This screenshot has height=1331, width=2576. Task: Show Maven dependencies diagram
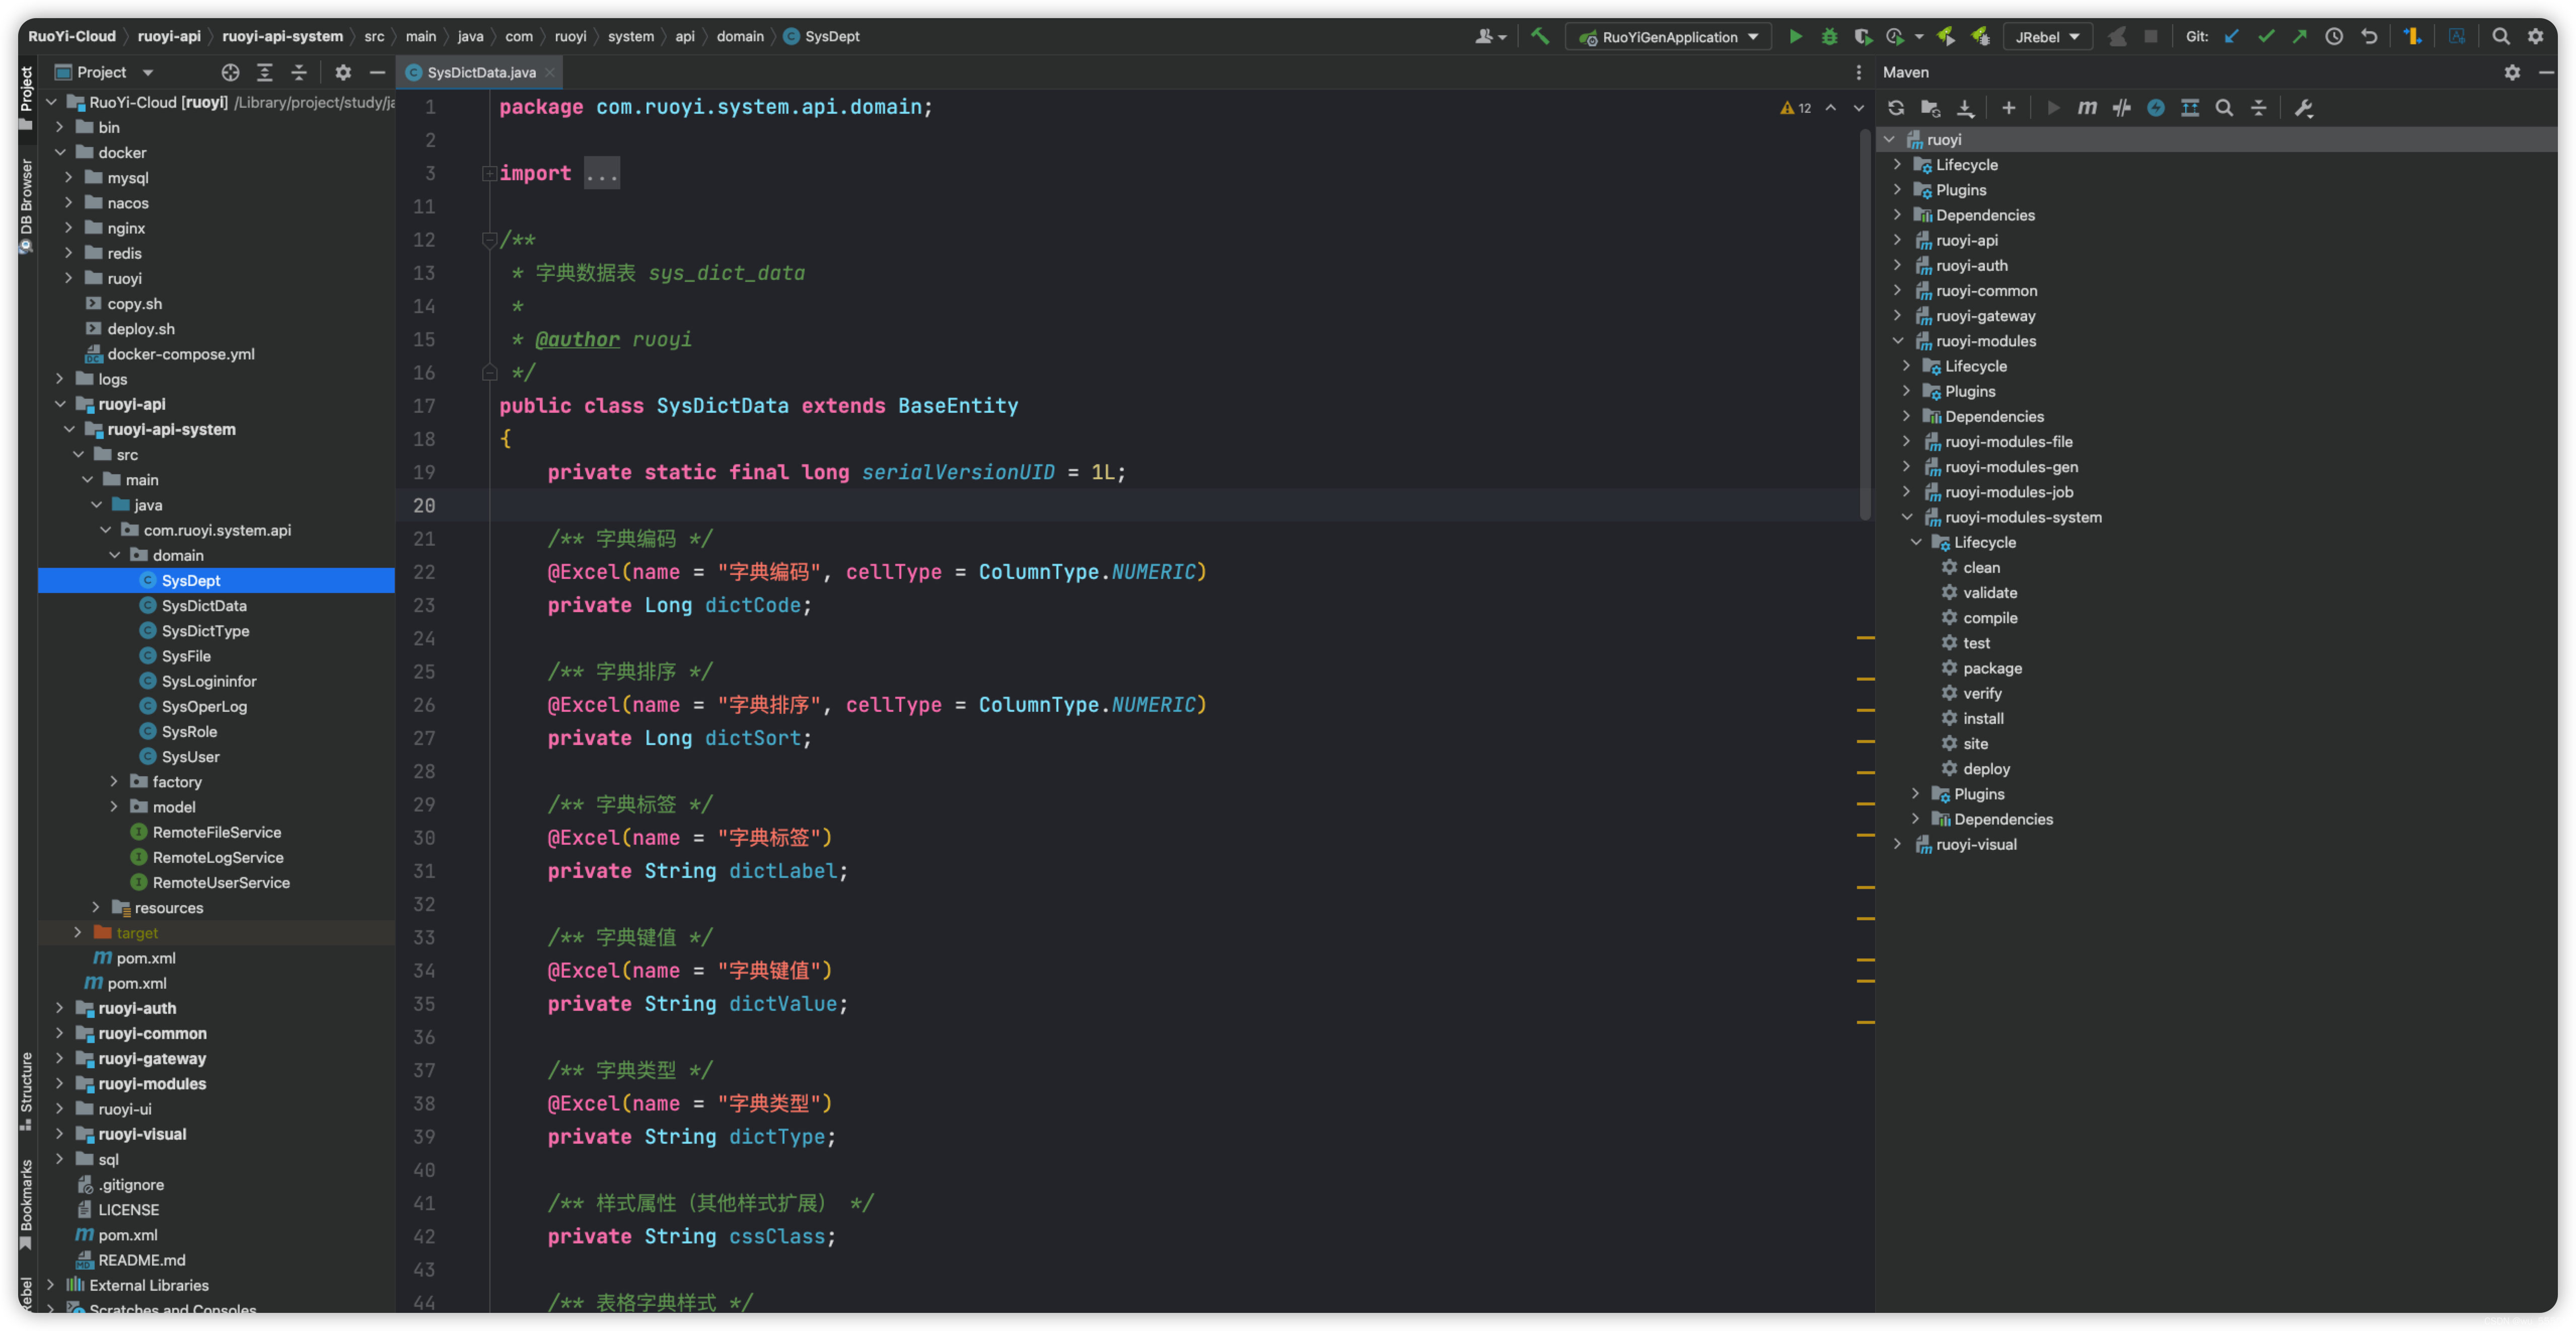click(2190, 108)
